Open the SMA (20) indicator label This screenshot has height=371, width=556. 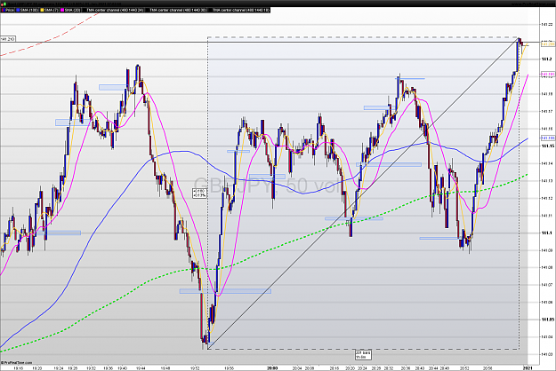(72, 10)
